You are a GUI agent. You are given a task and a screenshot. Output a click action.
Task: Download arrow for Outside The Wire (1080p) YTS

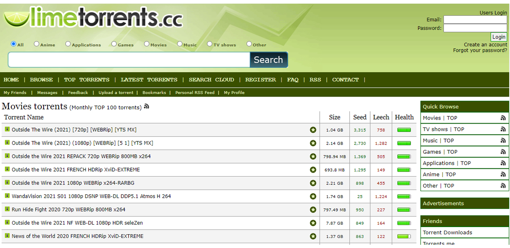coord(7,143)
